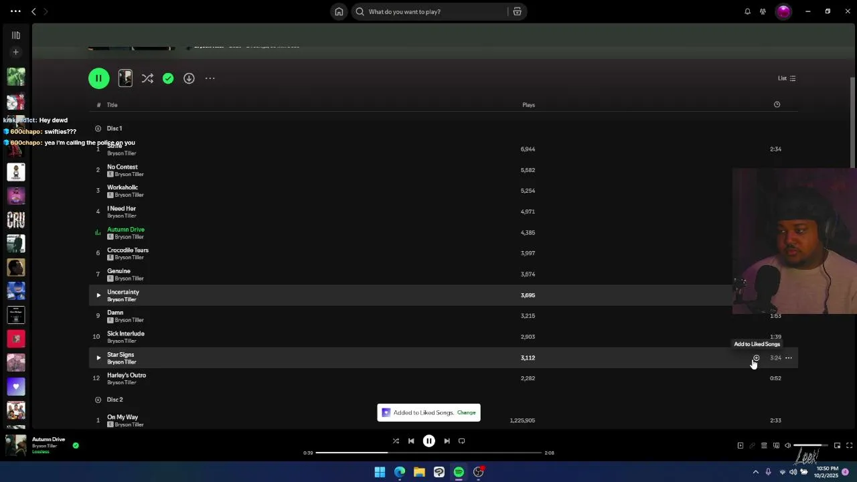The width and height of the screenshot is (857, 482).
Task: Toggle the Queue panel
Action: click(x=764, y=446)
